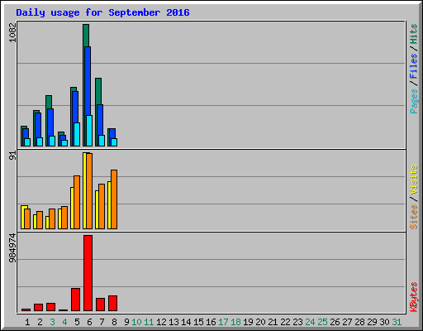Click the chart title 'Daily usage for September 2016'
423x331 pixels.
coord(102,12)
